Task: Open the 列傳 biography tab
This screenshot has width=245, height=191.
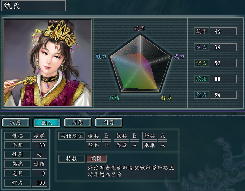Action: (109, 123)
